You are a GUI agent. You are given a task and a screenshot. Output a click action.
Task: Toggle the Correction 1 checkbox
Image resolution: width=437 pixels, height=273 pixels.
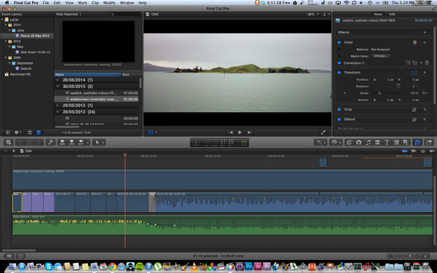click(339, 63)
